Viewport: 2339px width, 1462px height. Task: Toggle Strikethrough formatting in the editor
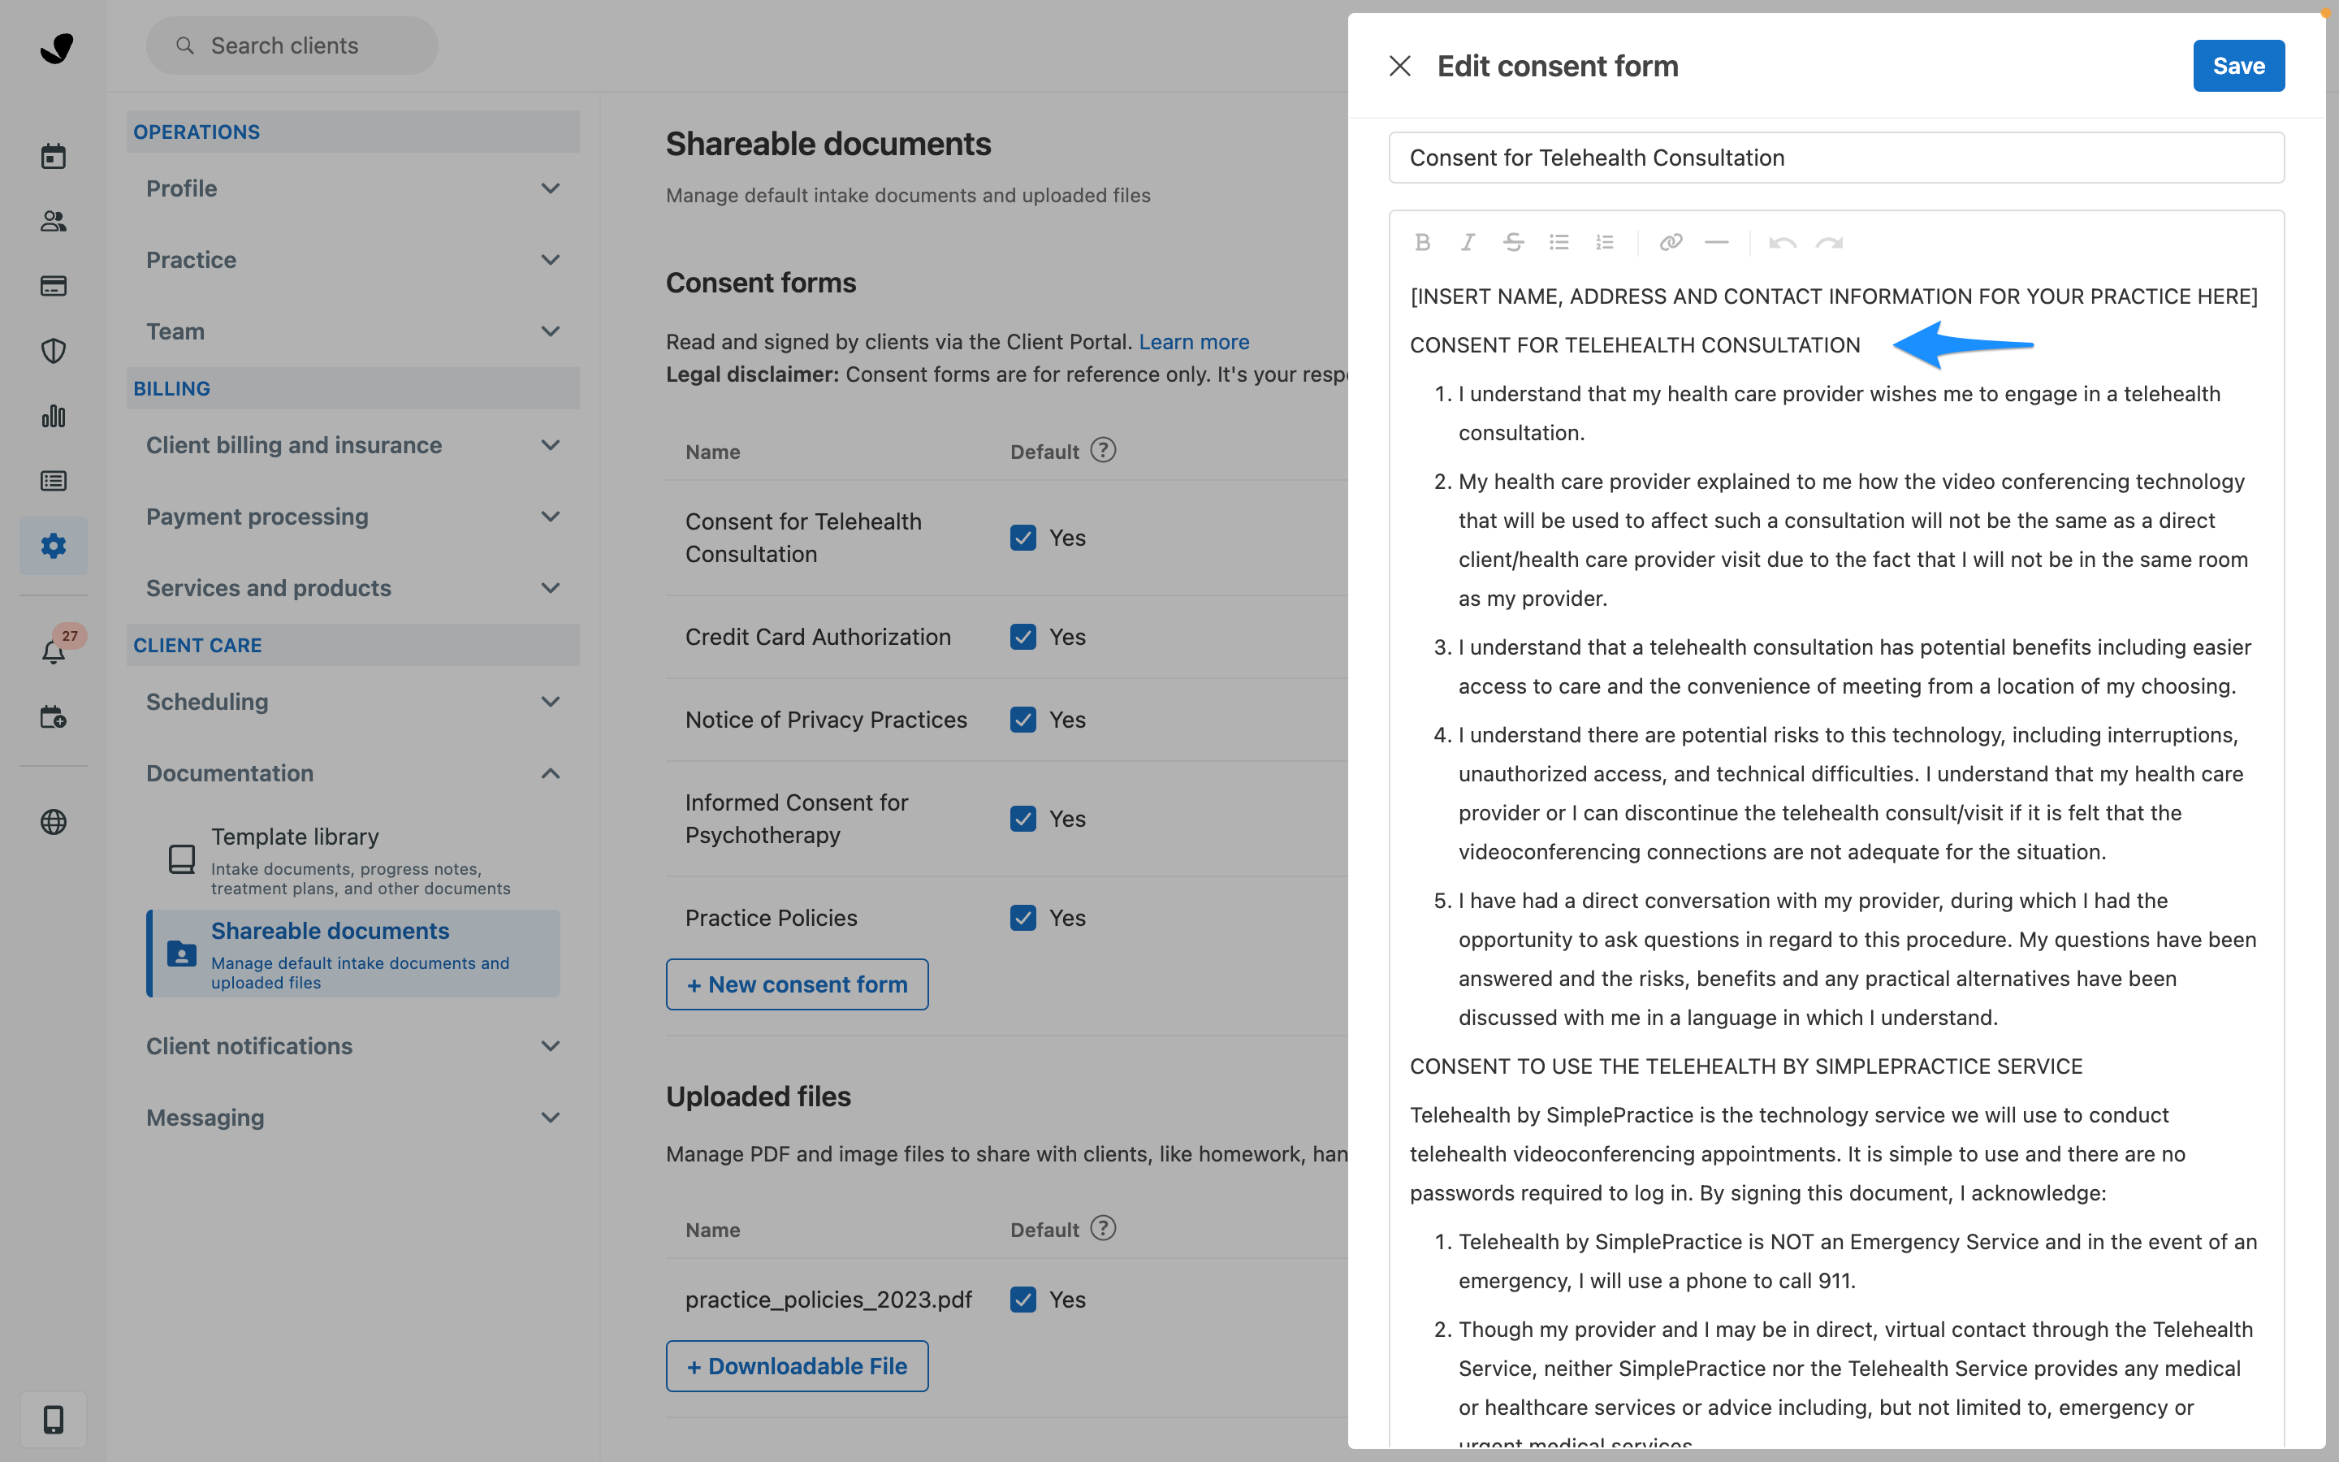1514,242
